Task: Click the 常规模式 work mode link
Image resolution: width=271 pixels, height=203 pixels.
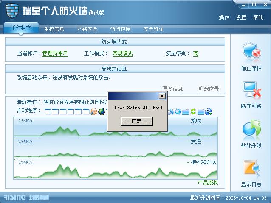Action: click(123, 53)
